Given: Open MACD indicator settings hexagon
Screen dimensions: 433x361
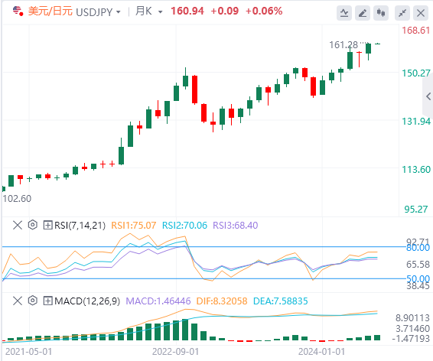Looking at the screenshot, I should (33, 301).
